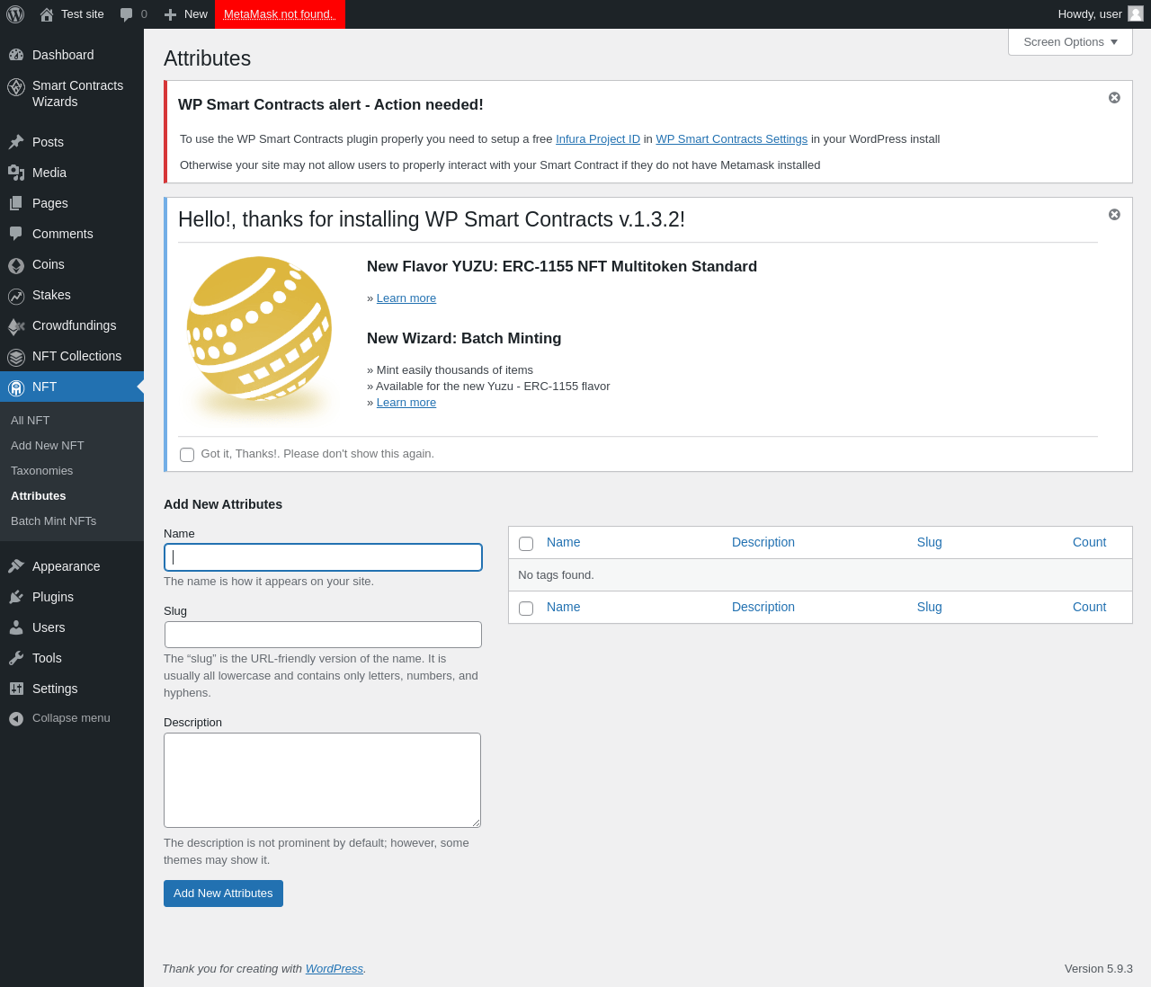
Task: Focus the Name input field
Action: click(x=323, y=557)
